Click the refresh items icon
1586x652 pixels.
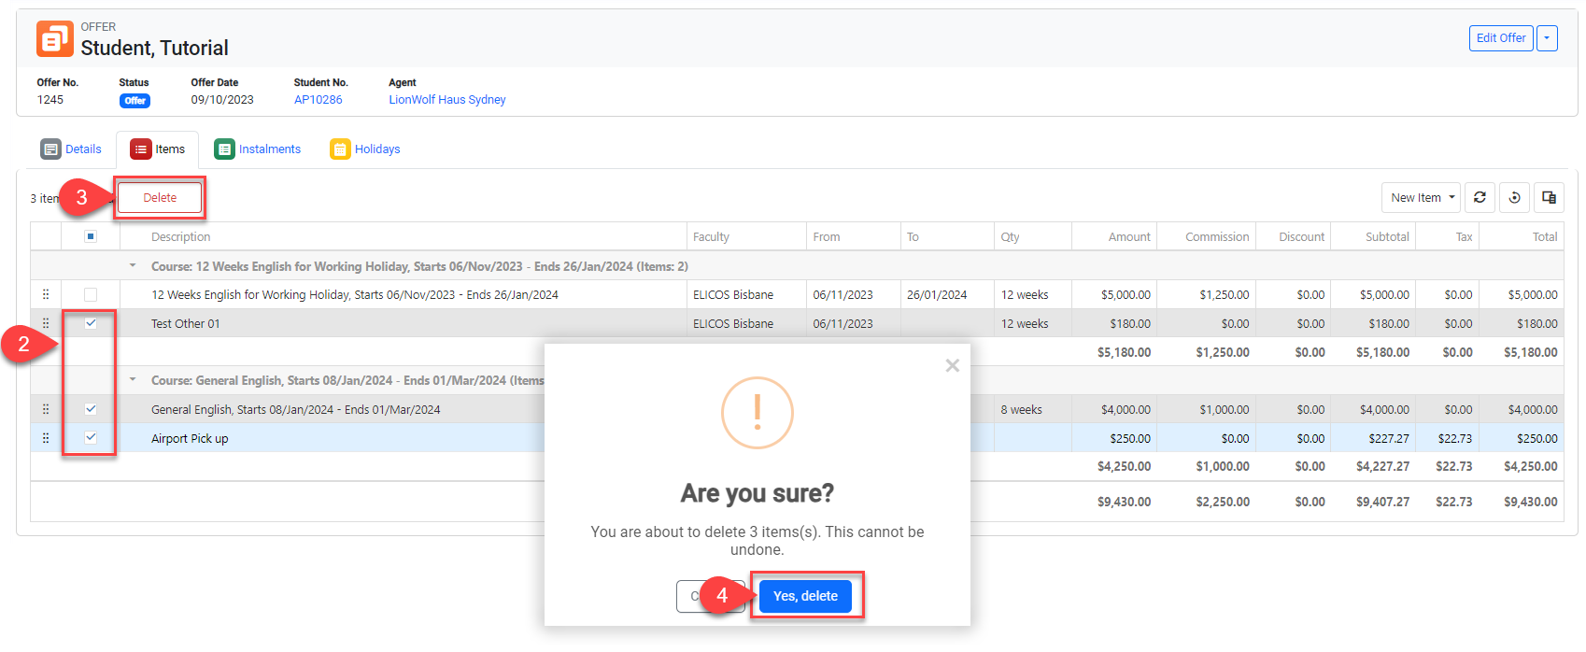click(1480, 197)
